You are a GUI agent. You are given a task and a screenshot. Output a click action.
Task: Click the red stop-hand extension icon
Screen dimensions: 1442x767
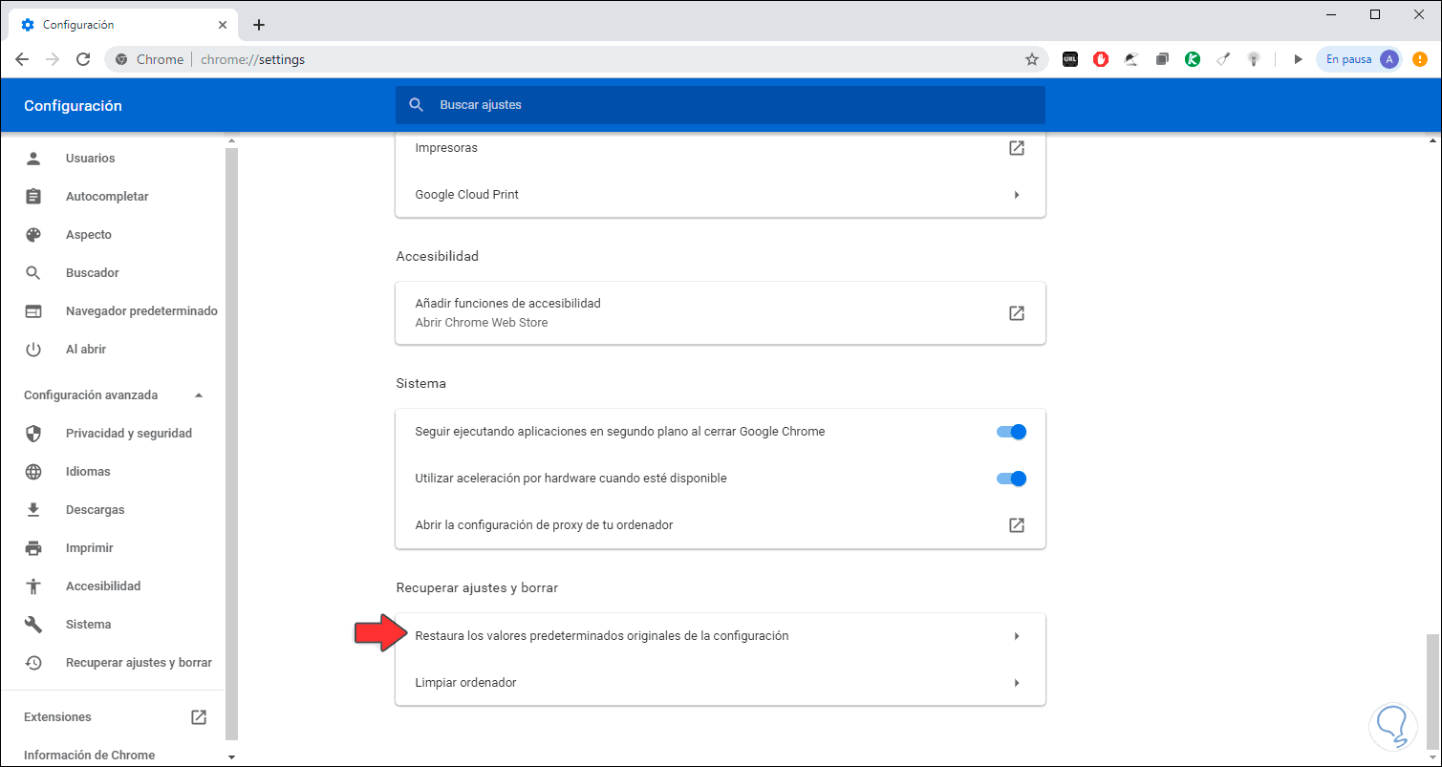[1101, 59]
